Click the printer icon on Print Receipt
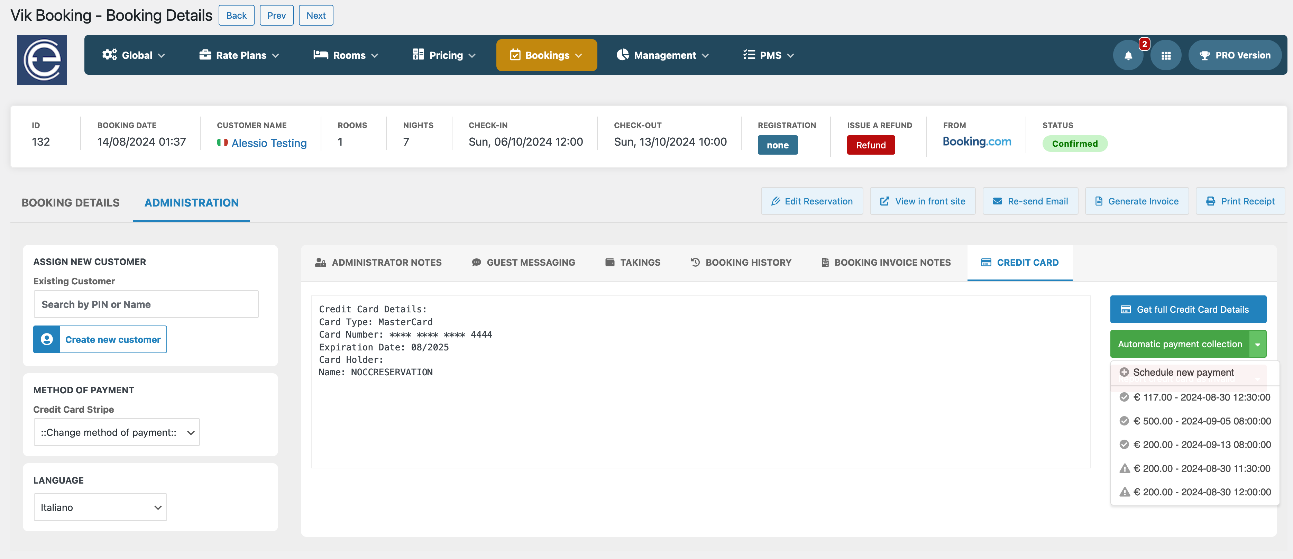 1211,201
